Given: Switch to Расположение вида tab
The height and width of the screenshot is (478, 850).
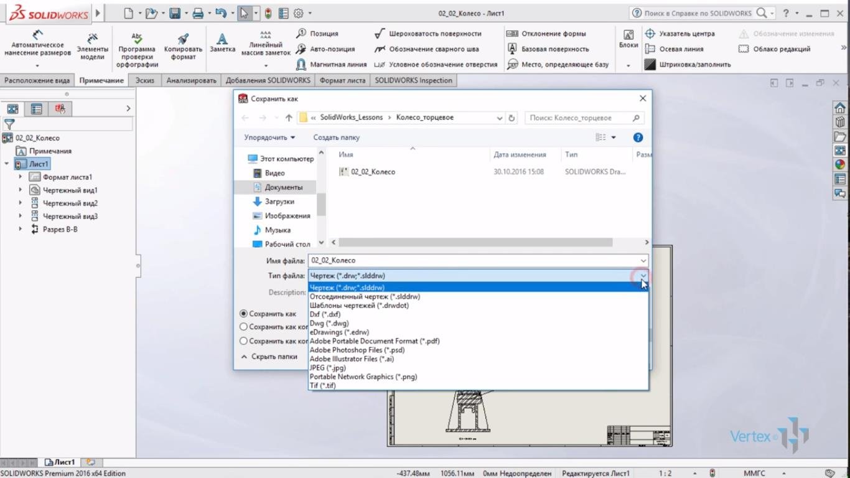Looking at the screenshot, I should click(37, 80).
